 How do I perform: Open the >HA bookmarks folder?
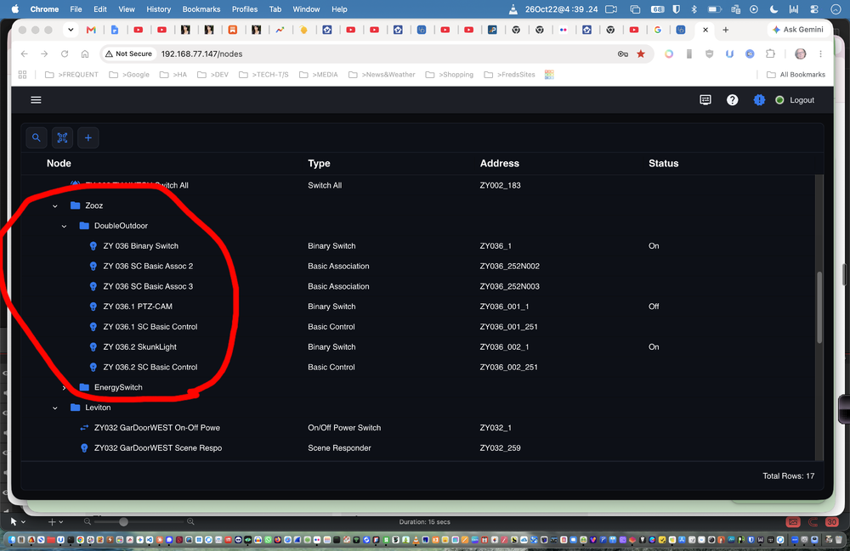173,75
